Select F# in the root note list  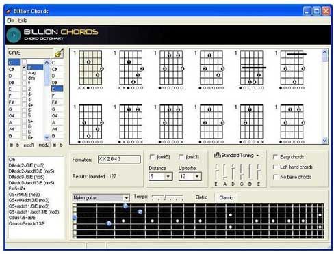click(x=14, y=102)
